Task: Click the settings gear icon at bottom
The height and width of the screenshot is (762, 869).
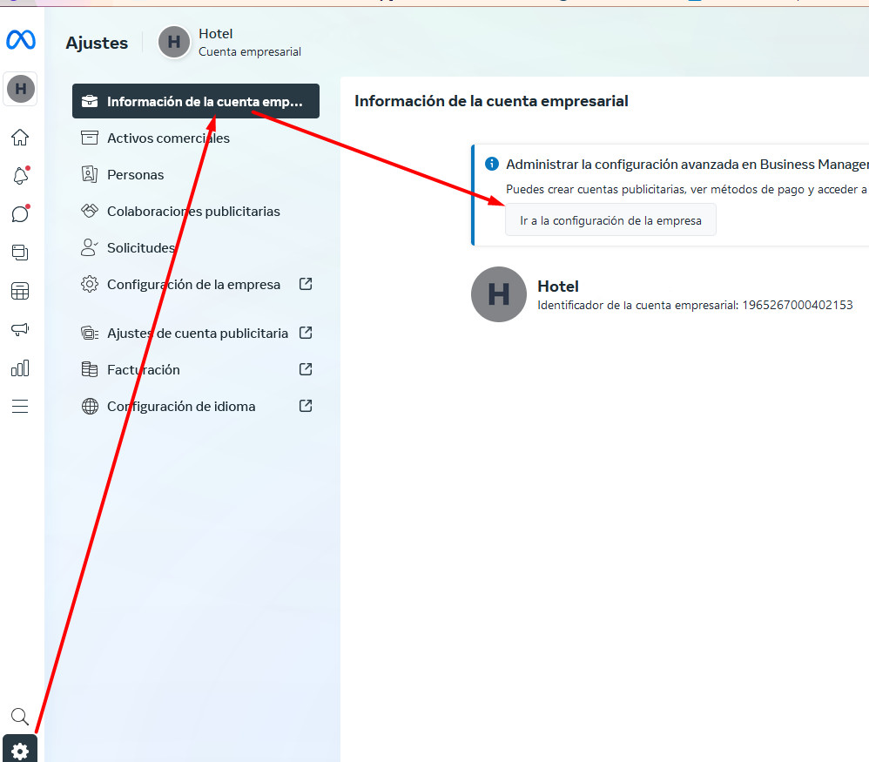Action: click(x=20, y=749)
